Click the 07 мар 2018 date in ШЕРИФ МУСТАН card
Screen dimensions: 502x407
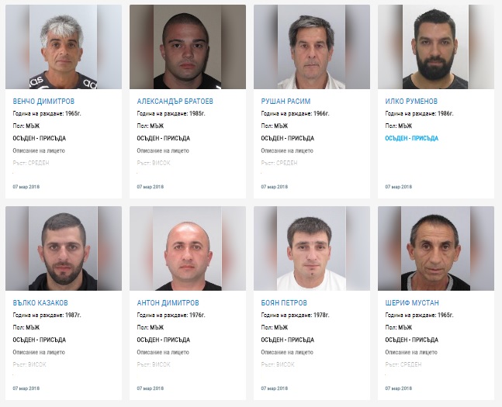[398, 388]
